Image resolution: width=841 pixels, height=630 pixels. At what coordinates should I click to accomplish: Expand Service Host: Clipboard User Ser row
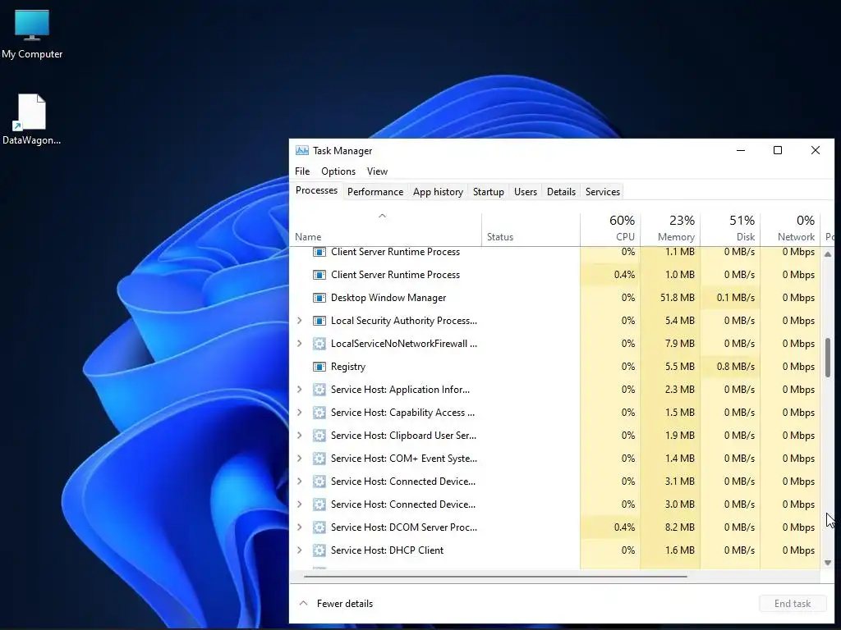300,436
